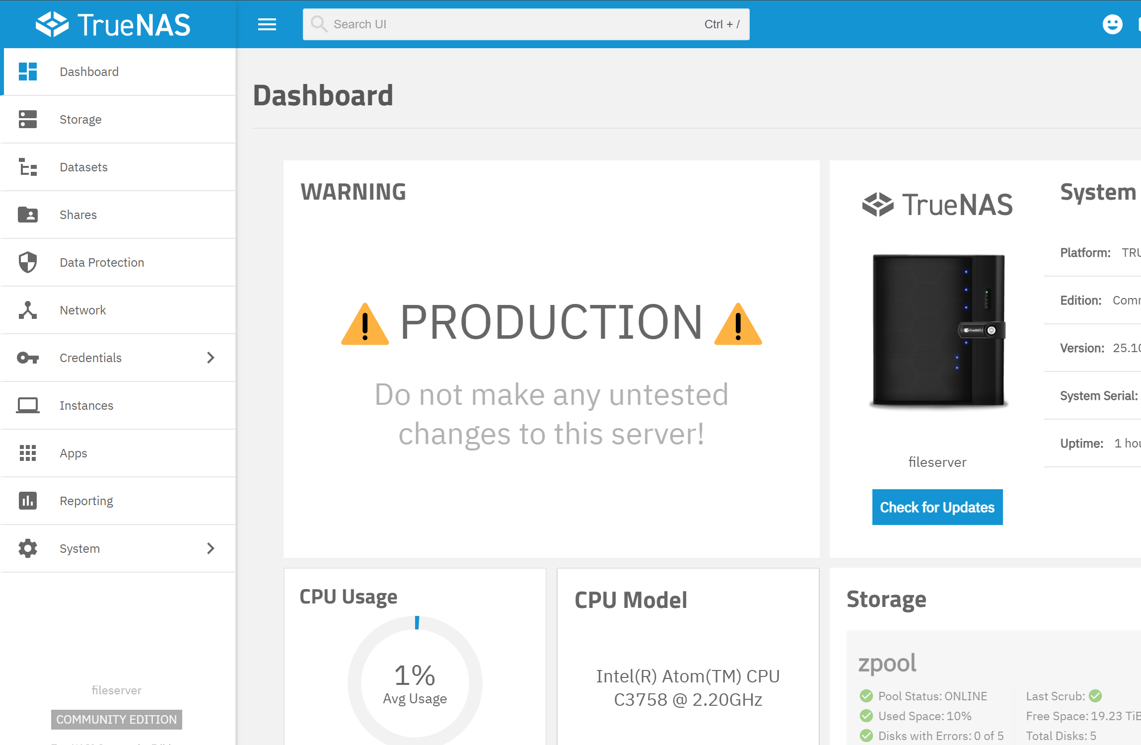Open Storage via its sidebar icon
The image size is (1141, 745).
(28, 119)
